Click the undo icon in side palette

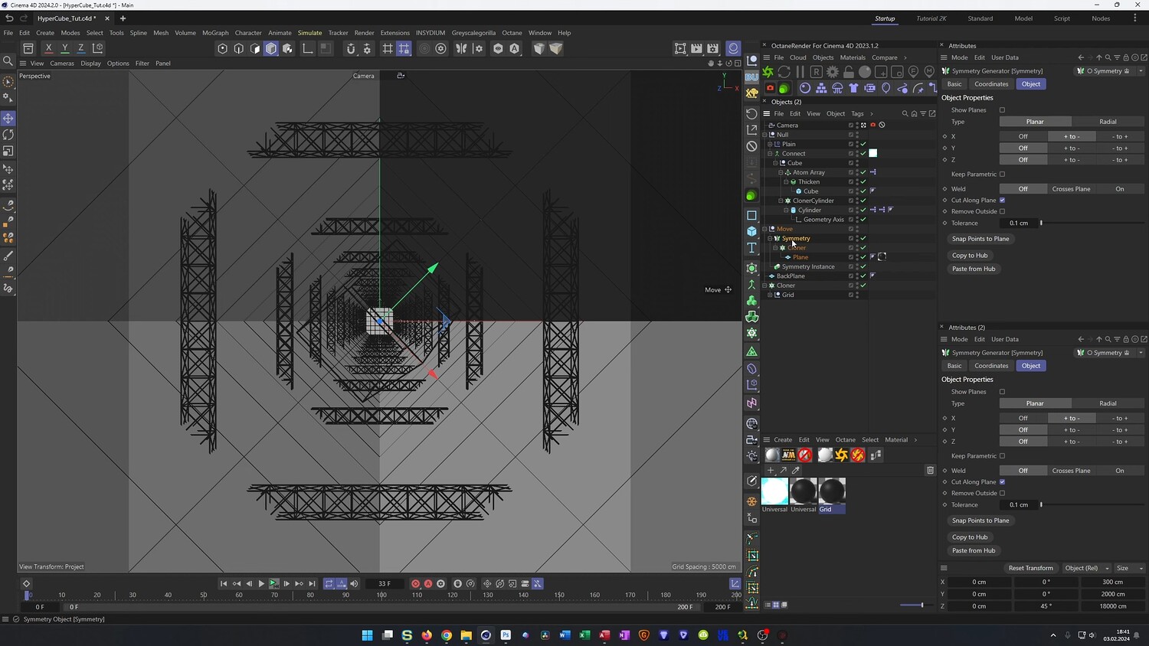point(752,113)
